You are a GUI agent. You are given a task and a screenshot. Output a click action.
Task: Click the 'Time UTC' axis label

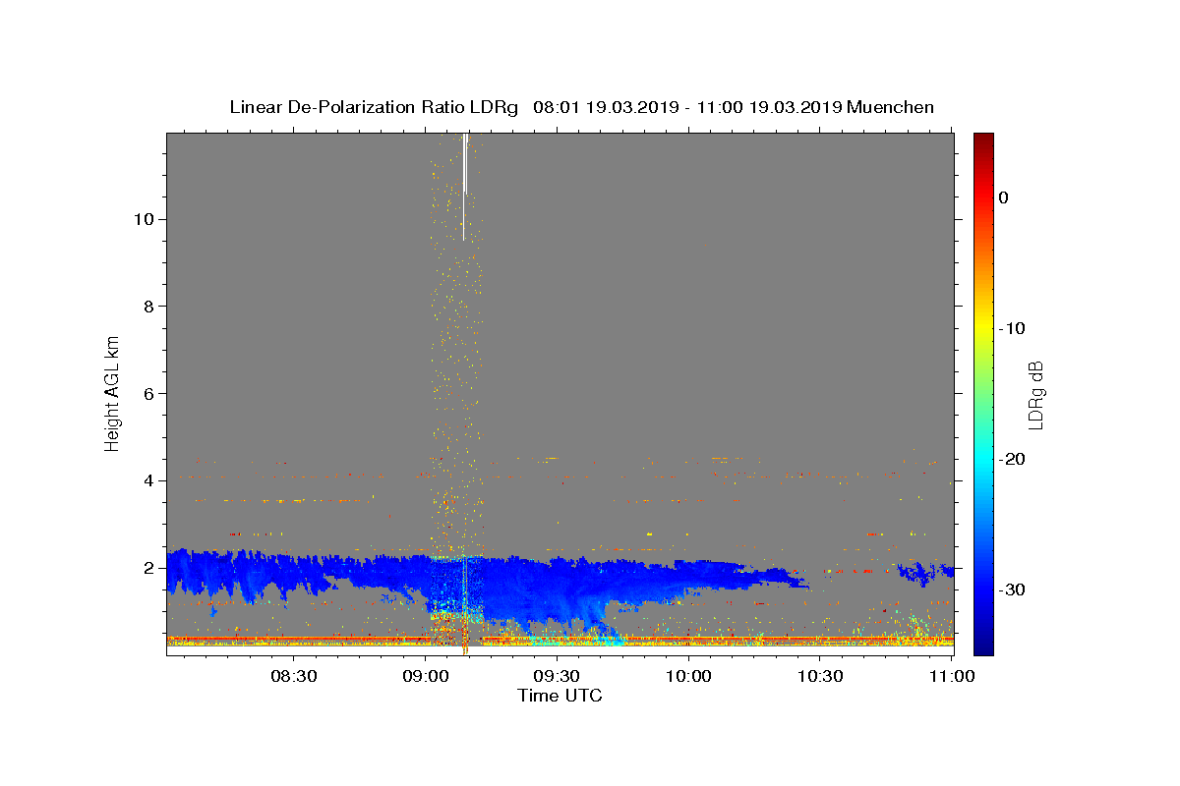click(x=560, y=696)
